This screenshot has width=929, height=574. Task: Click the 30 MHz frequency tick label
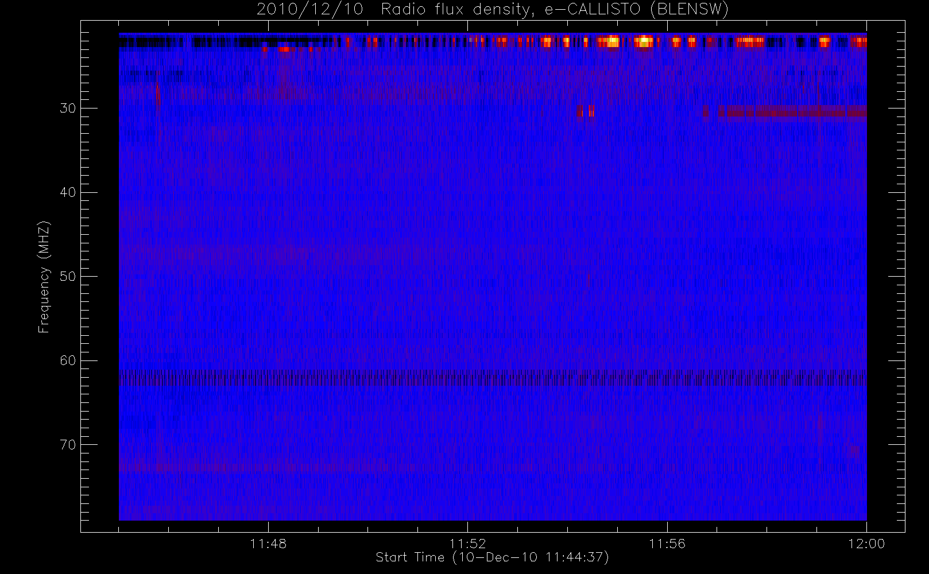[x=68, y=108]
